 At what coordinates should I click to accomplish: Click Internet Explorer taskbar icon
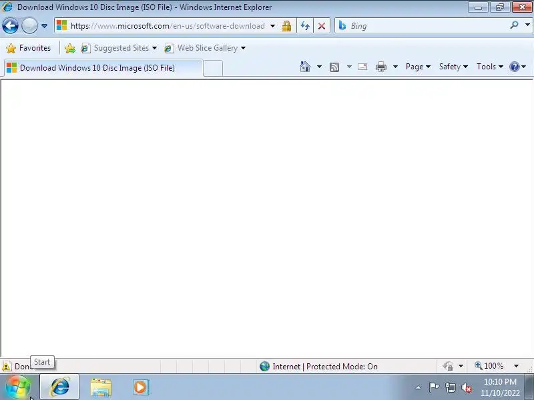tap(59, 387)
